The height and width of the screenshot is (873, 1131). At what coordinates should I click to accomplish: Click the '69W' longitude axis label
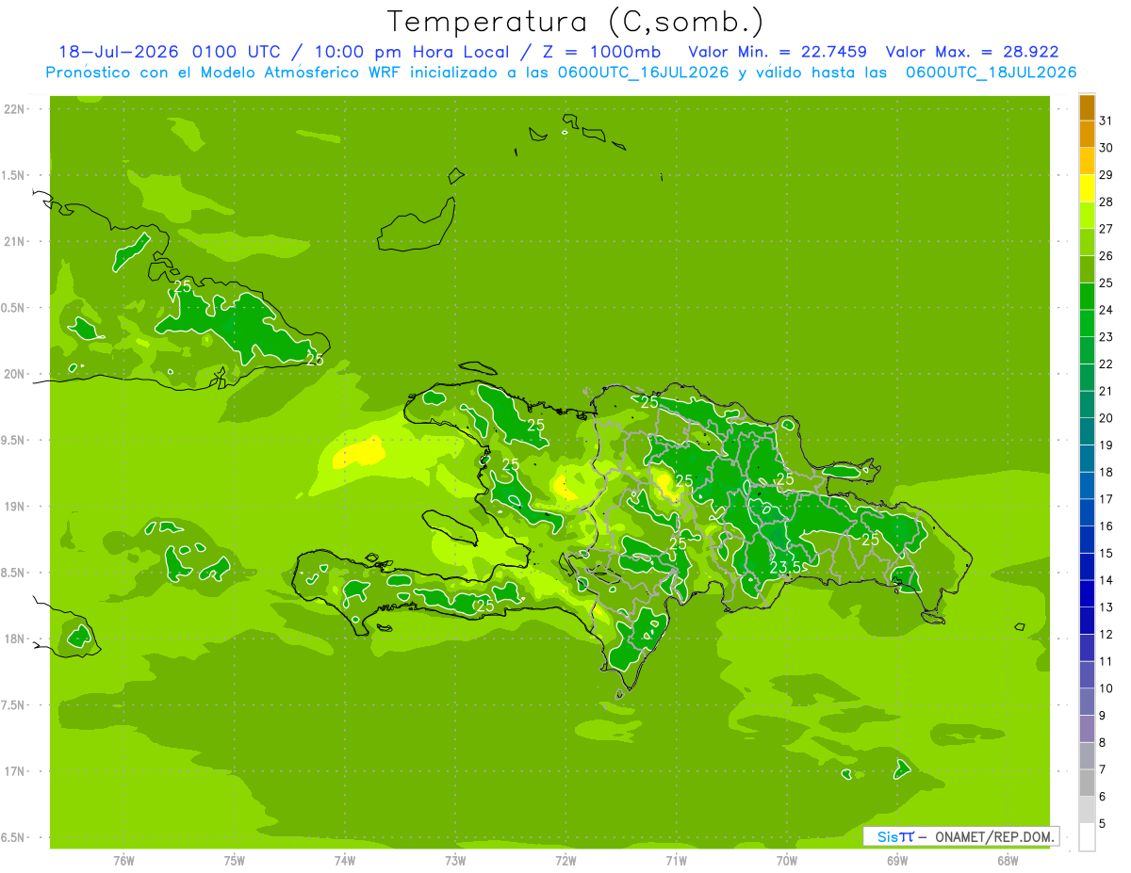pyautogui.click(x=897, y=861)
